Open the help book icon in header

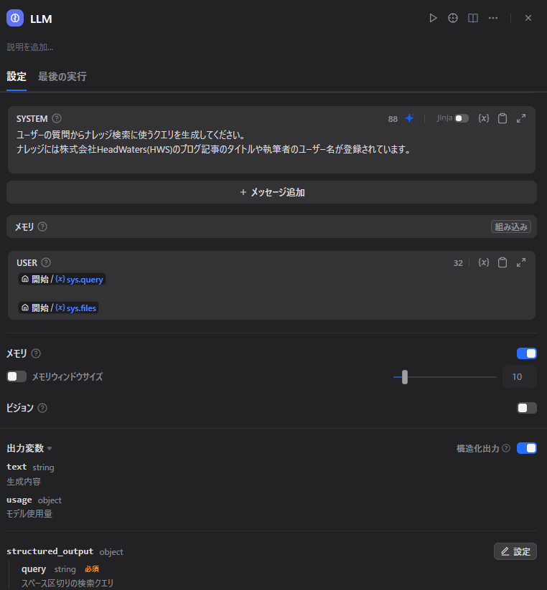pyautogui.click(x=473, y=18)
